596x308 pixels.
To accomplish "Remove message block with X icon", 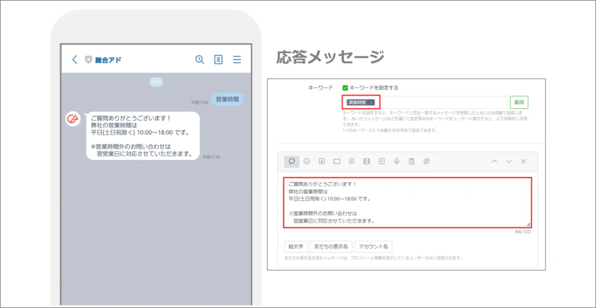I will click(x=523, y=161).
